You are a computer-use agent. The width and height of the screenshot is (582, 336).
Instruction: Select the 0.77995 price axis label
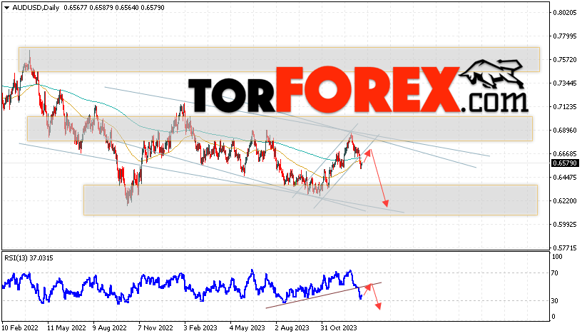pos(565,36)
